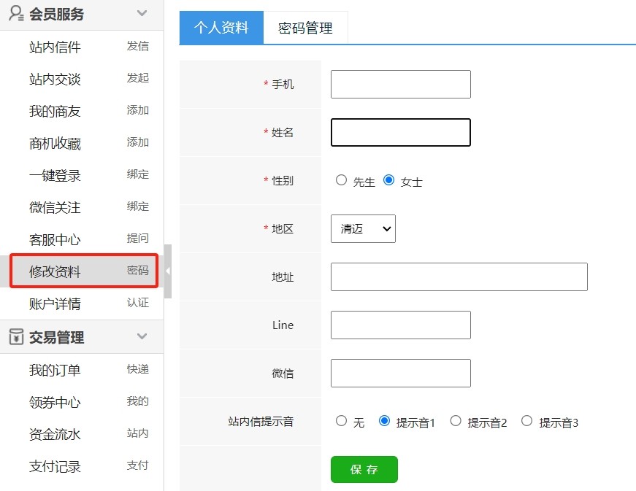Screen dimensions: 636x491
Task: Focus the 姓名 input field
Action: (x=401, y=133)
